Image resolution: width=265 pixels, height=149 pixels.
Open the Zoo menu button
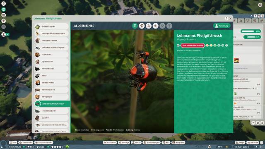pyautogui.click(x=13, y=142)
